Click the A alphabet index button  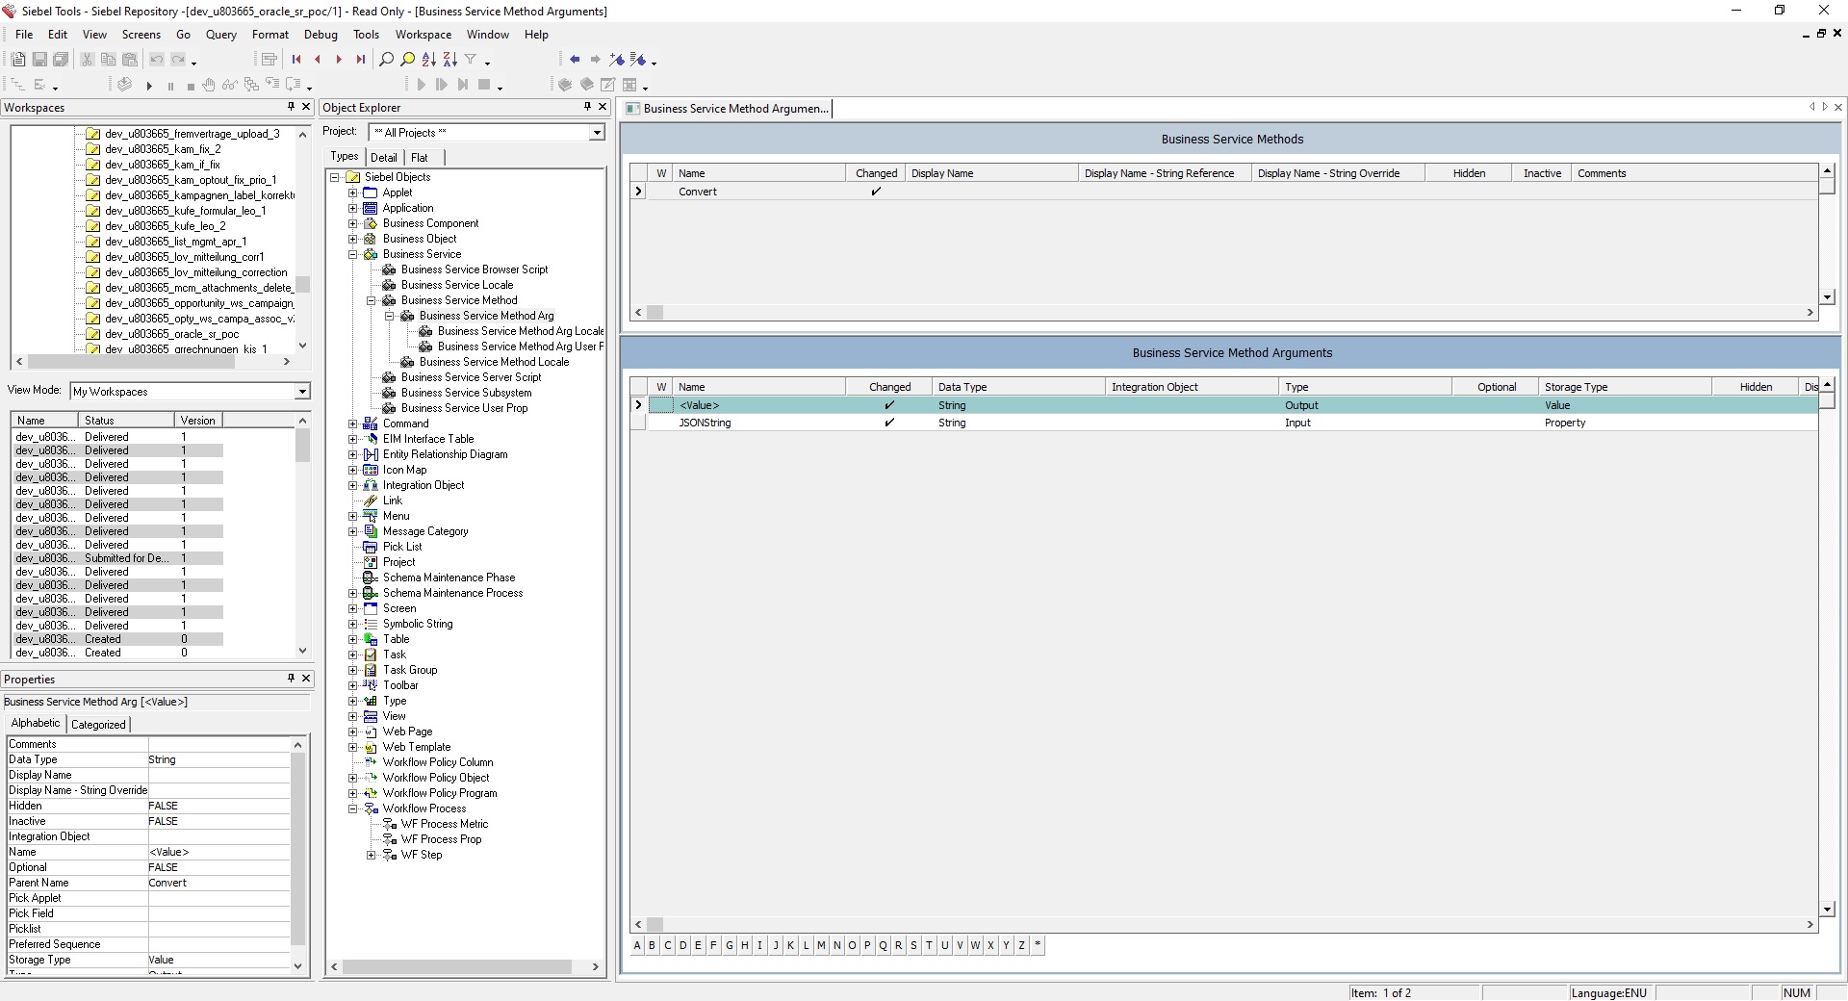[636, 945]
